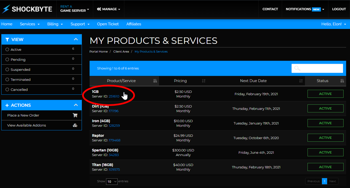Select the Pending filter radio button
Viewport: 350px width, 188px height.
[7, 59]
